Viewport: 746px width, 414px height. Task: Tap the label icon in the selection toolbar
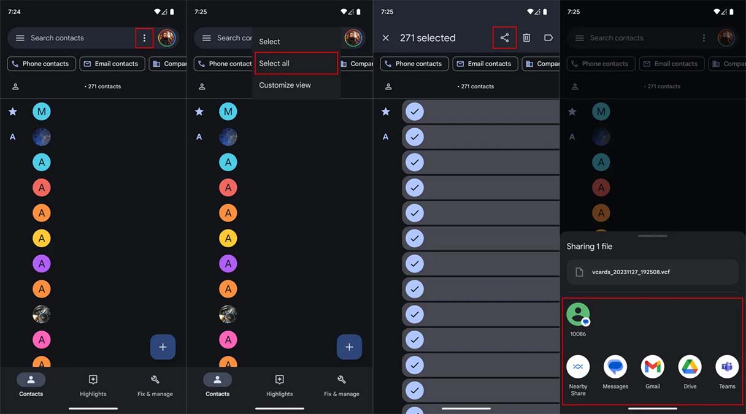pos(548,38)
